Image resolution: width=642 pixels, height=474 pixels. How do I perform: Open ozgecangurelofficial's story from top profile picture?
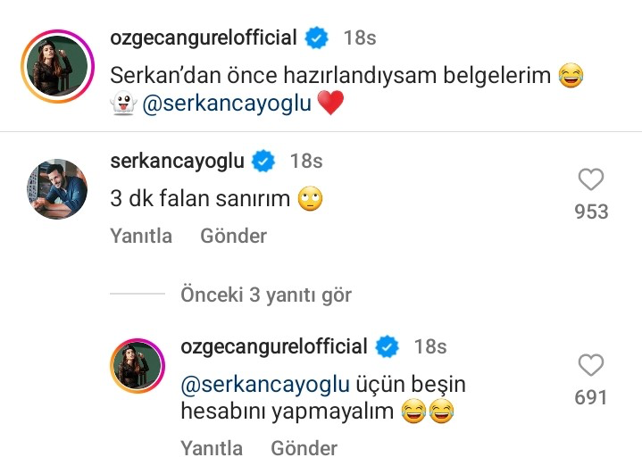[x=57, y=66]
